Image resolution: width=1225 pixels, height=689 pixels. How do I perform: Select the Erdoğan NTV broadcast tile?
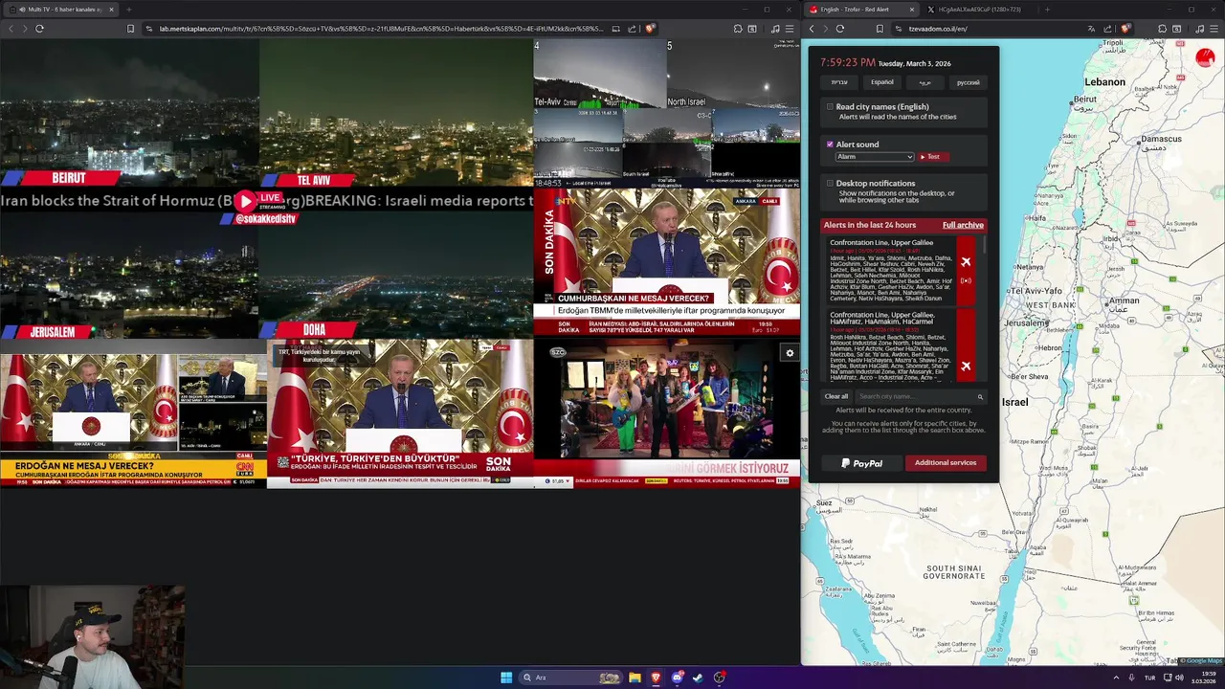tap(667, 261)
